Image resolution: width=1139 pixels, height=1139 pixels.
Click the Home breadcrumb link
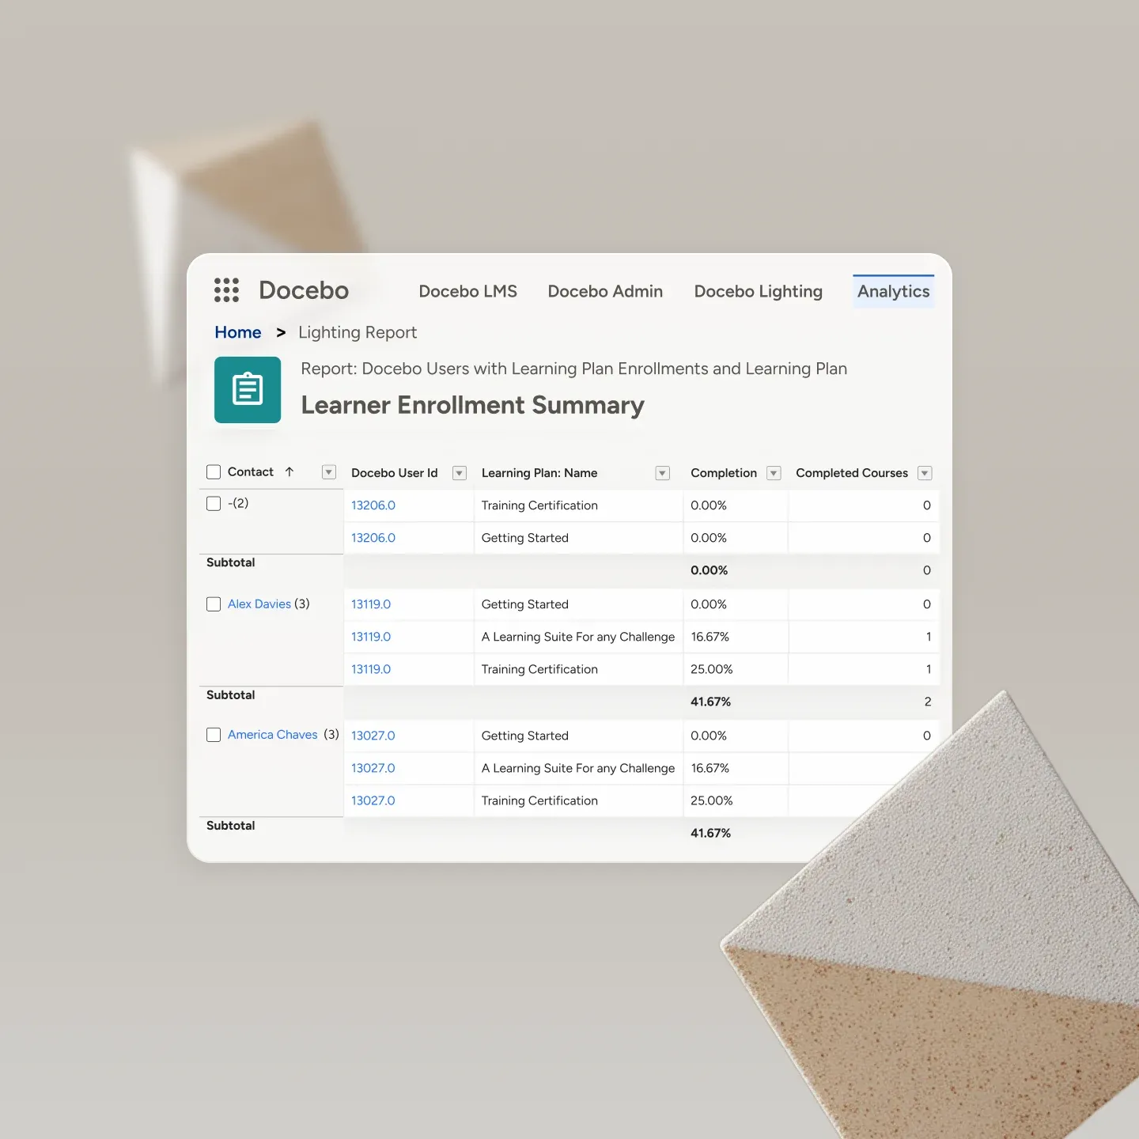coord(238,333)
